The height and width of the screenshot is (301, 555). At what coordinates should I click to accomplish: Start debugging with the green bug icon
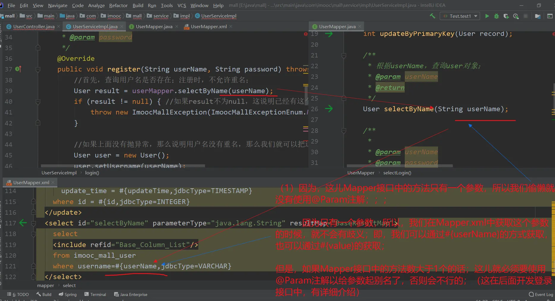(497, 16)
